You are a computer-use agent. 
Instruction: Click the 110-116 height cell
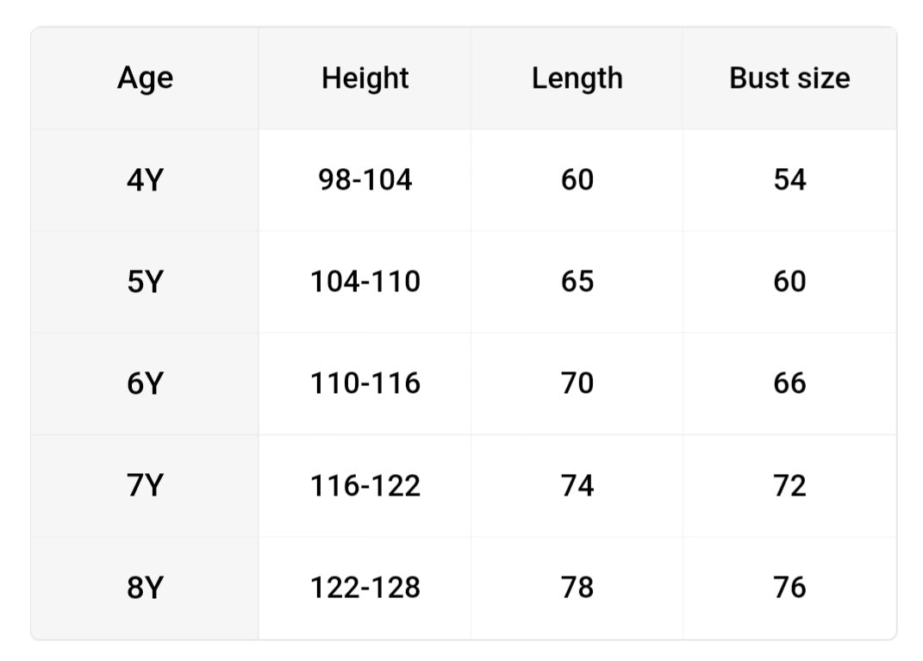coord(365,384)
